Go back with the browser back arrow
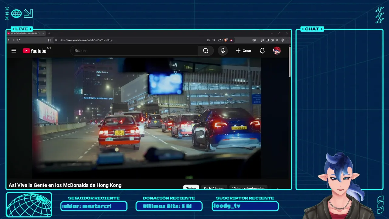Image resolution: width=389 pixels, height=219 pixels. (9, 40)
